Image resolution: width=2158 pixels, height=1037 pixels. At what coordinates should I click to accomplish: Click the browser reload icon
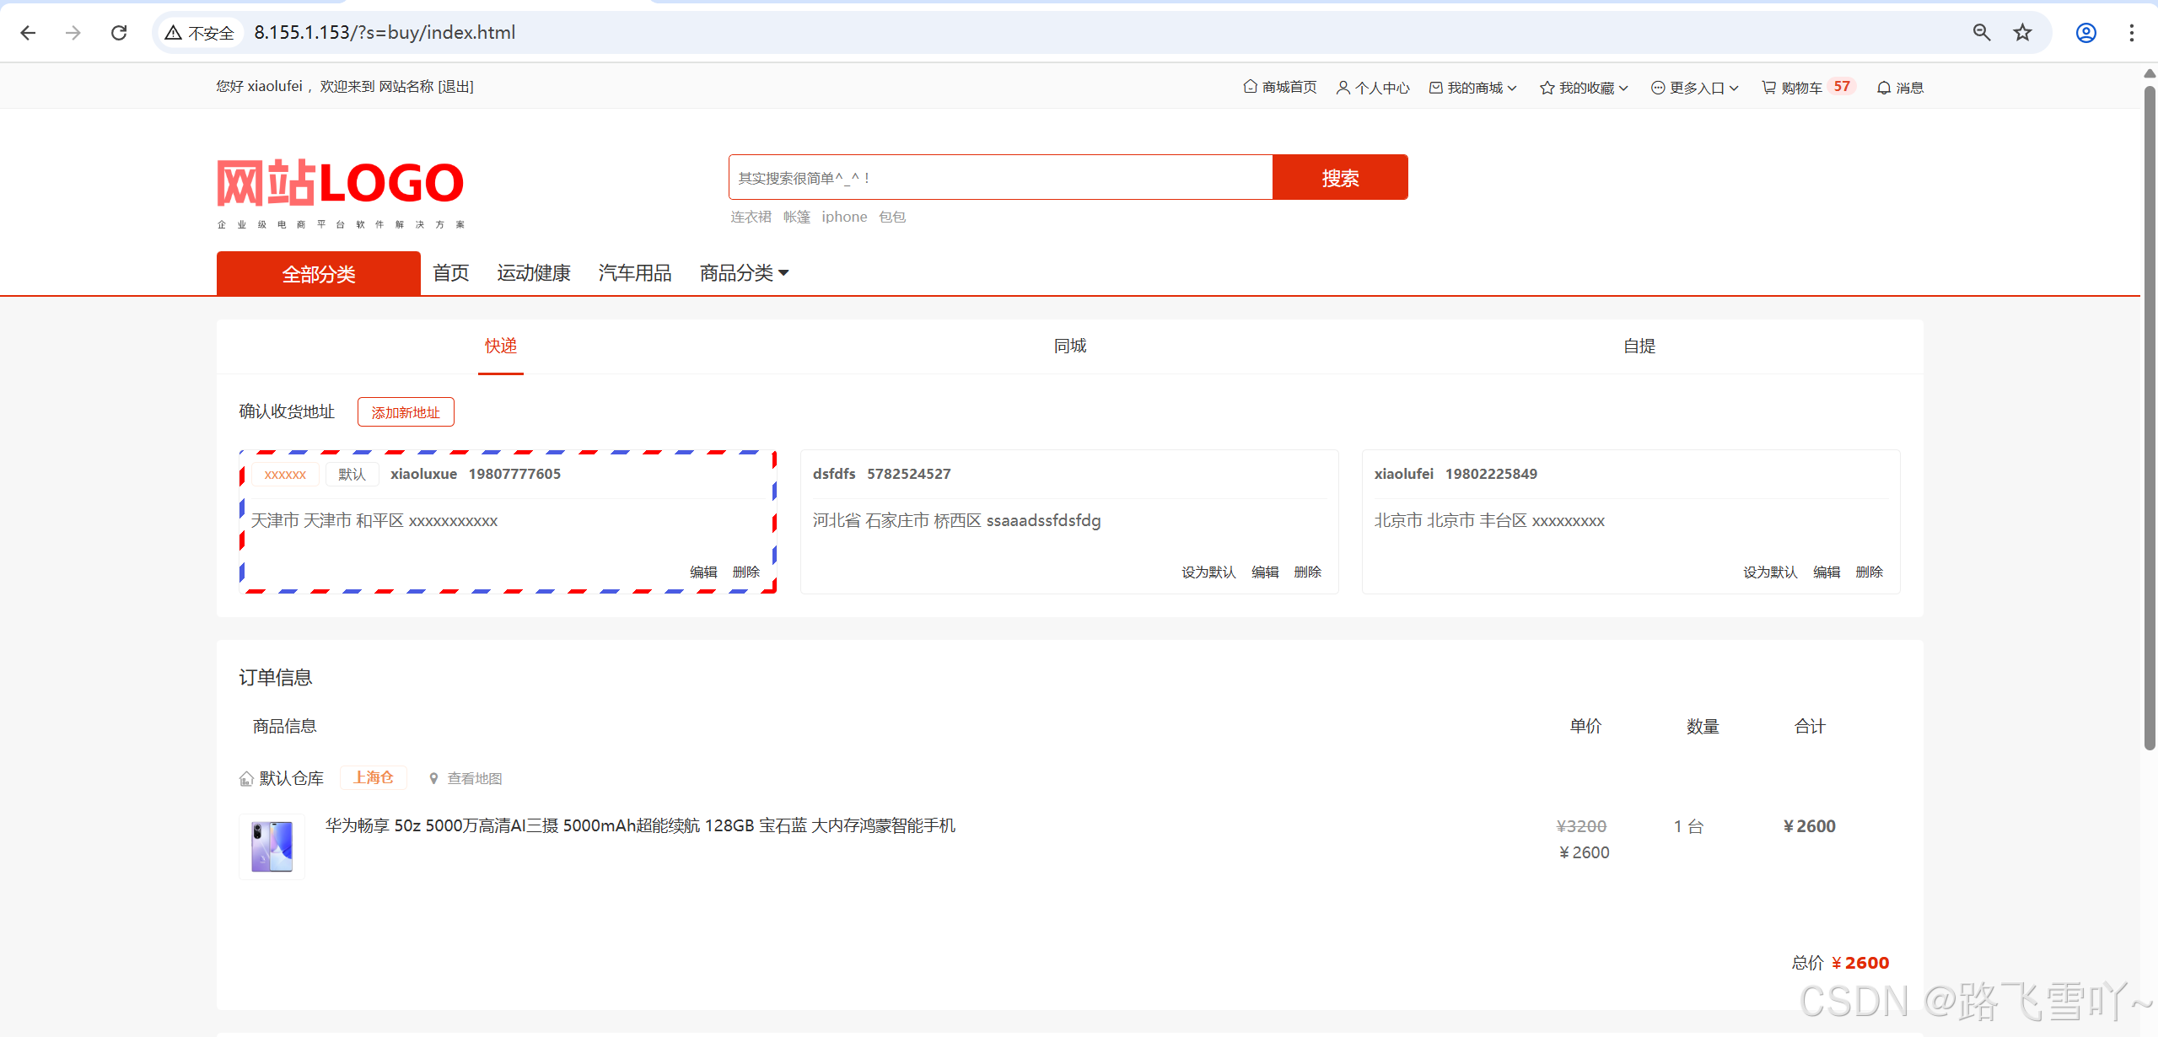(119, 33)
